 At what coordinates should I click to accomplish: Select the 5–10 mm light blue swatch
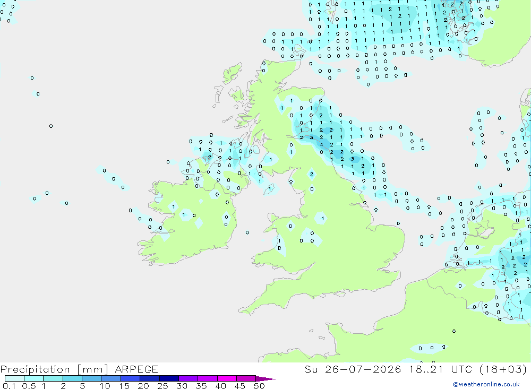[91, 378]
